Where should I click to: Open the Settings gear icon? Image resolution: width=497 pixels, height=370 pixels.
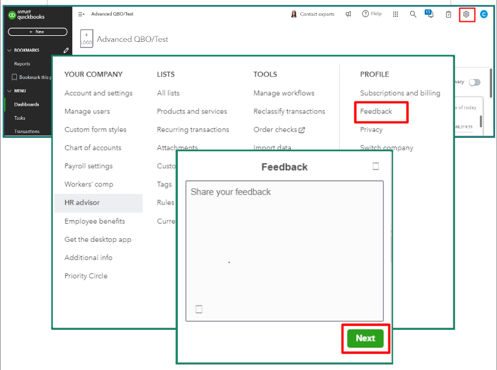tap(466, 15)
